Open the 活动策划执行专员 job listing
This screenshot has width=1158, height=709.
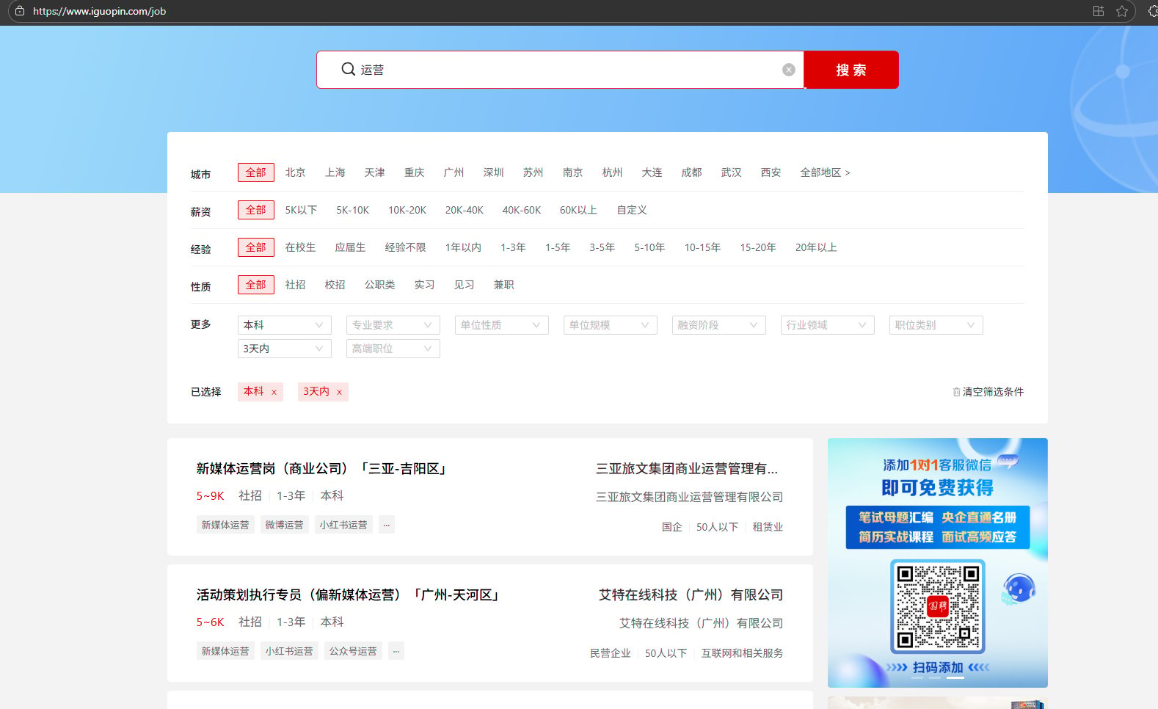click(x=349, y=595)
